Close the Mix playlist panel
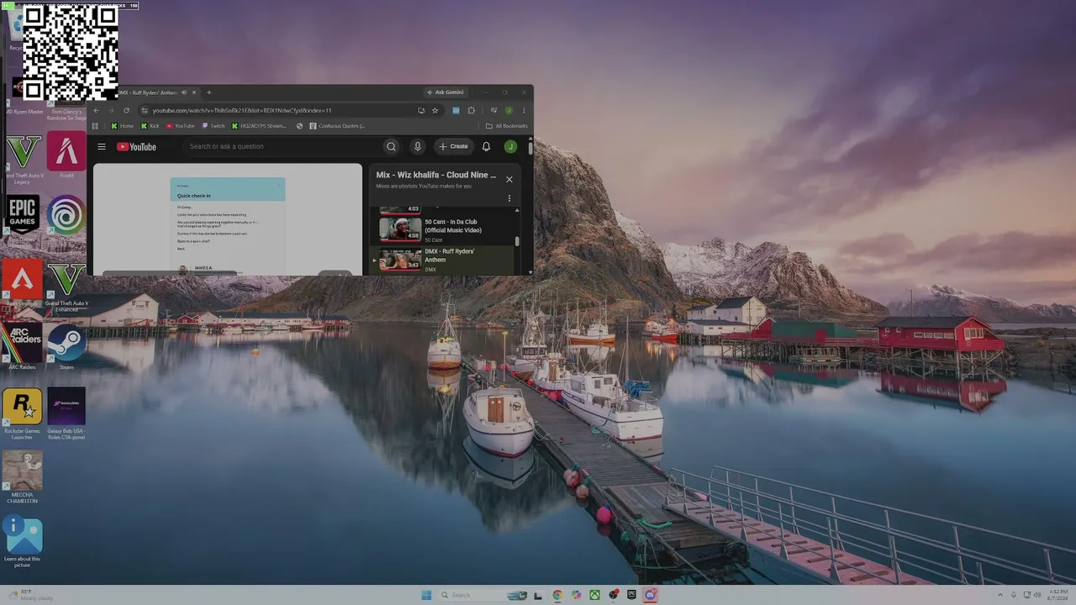 click(509, 179)
